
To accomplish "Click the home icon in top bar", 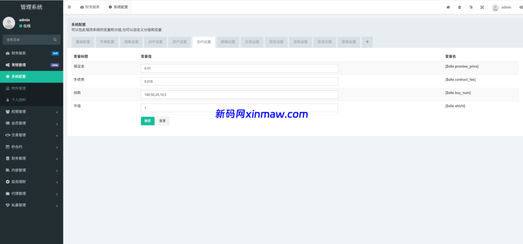I will click(448, 7).
